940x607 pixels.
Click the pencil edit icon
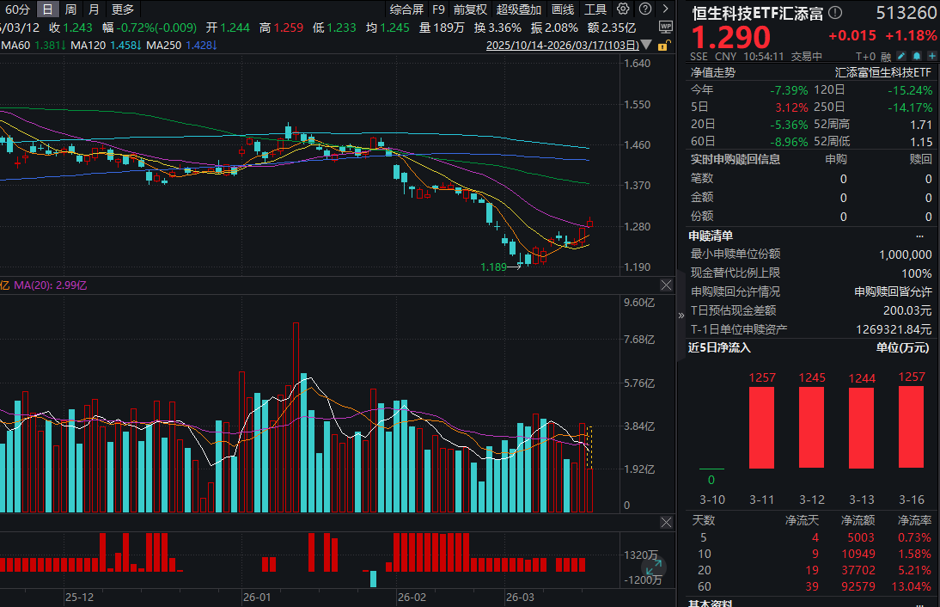(900, 56)
